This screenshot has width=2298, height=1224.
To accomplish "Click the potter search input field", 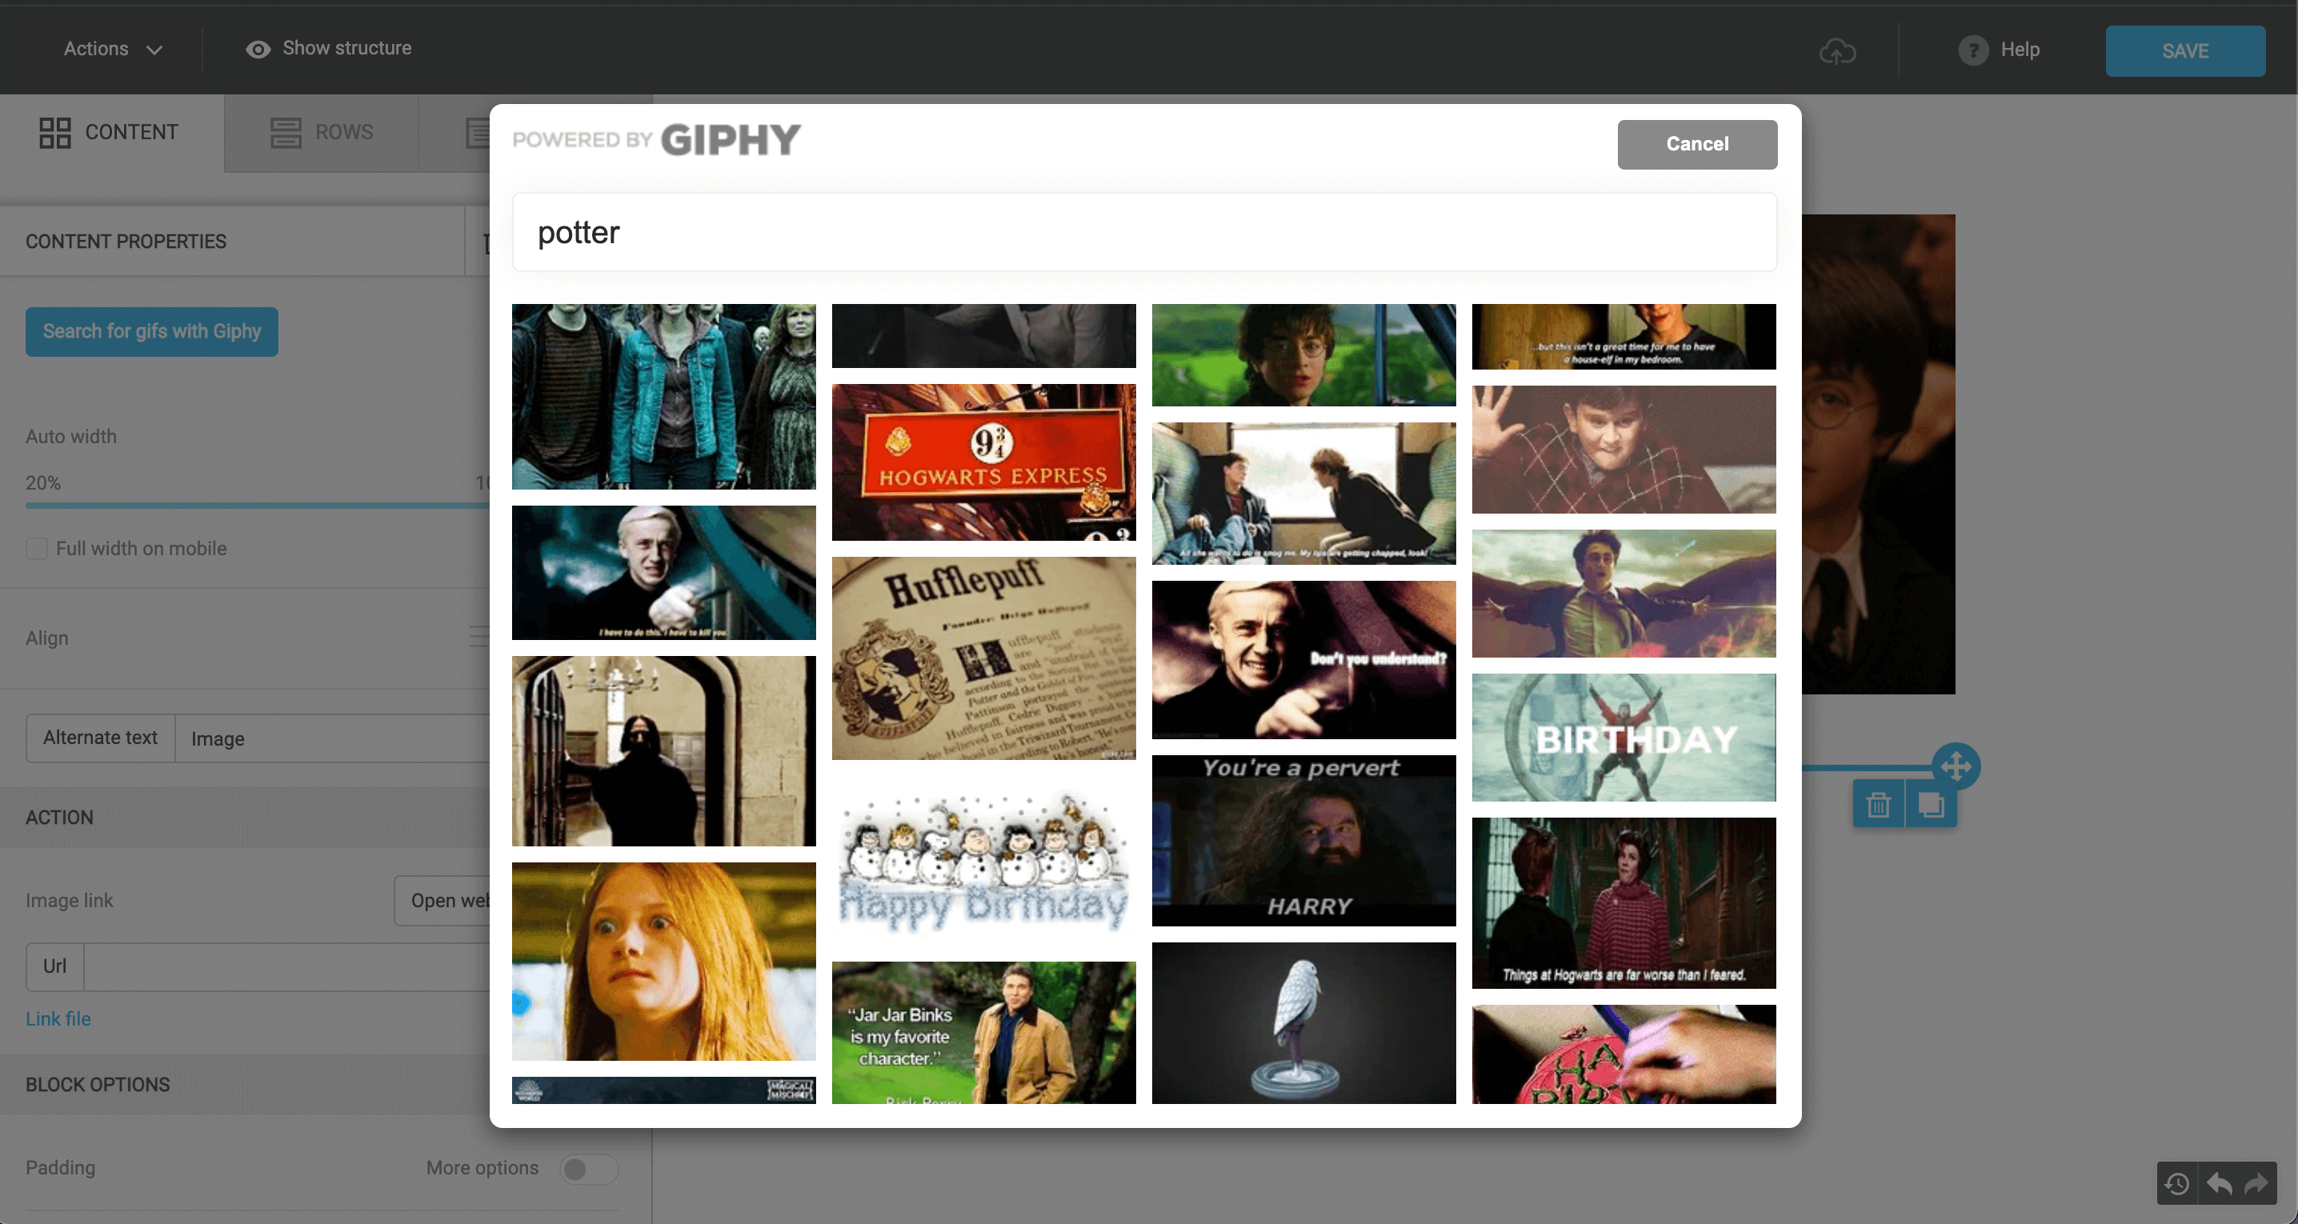I will [x=1144, y=231].
